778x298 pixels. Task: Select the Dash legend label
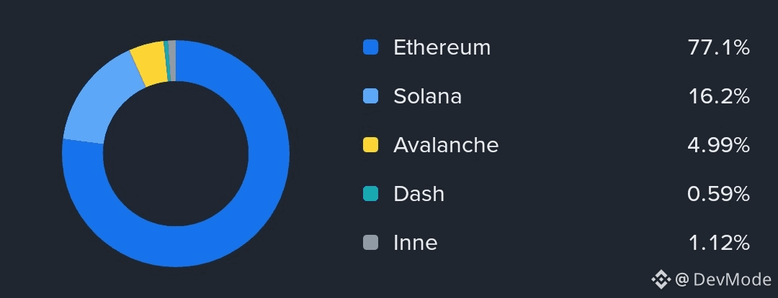[x=419, y=194]
